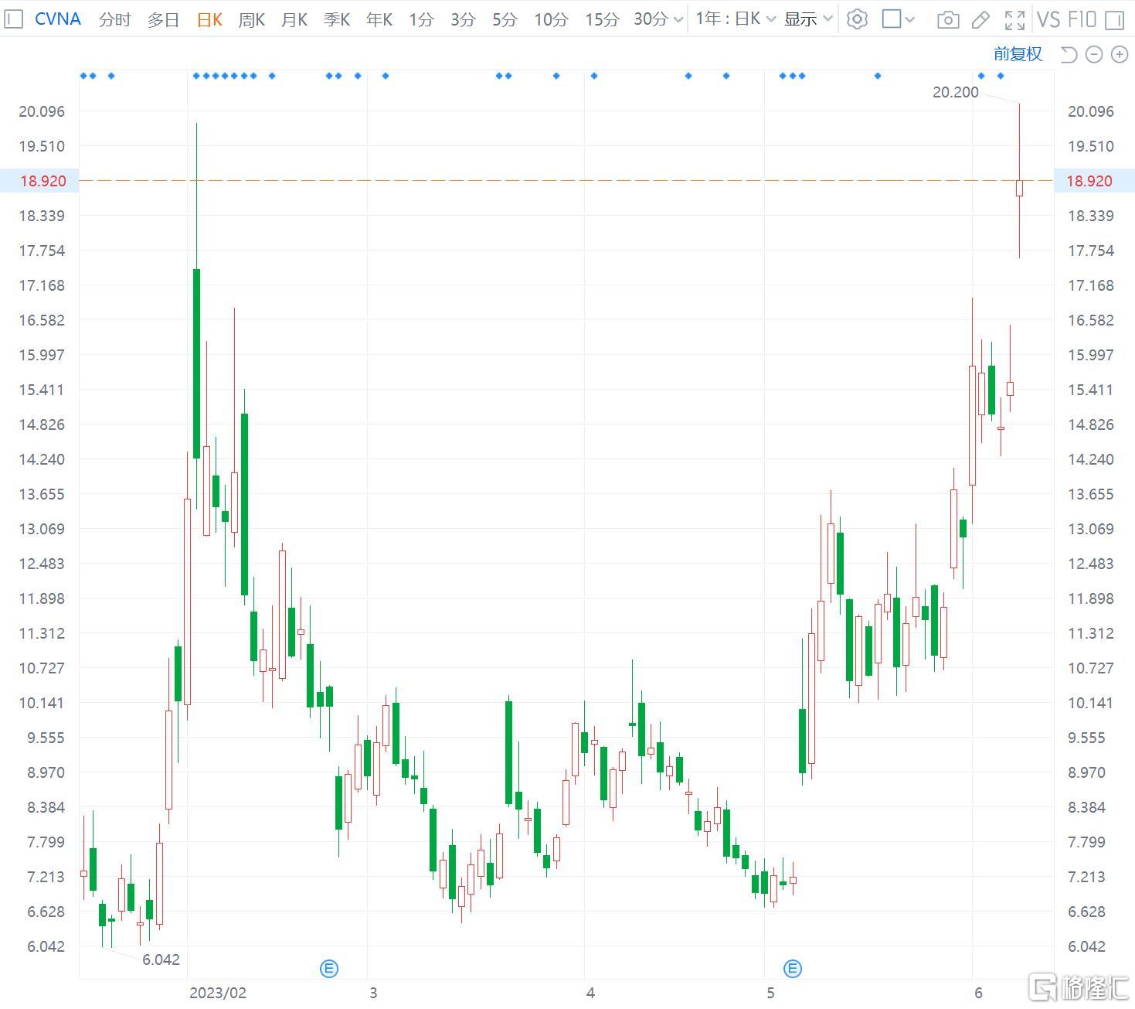This screenshot has height=1009, width=1135.
Task: Choose the 3分 minute interval
Action: [x=463, y=19]
